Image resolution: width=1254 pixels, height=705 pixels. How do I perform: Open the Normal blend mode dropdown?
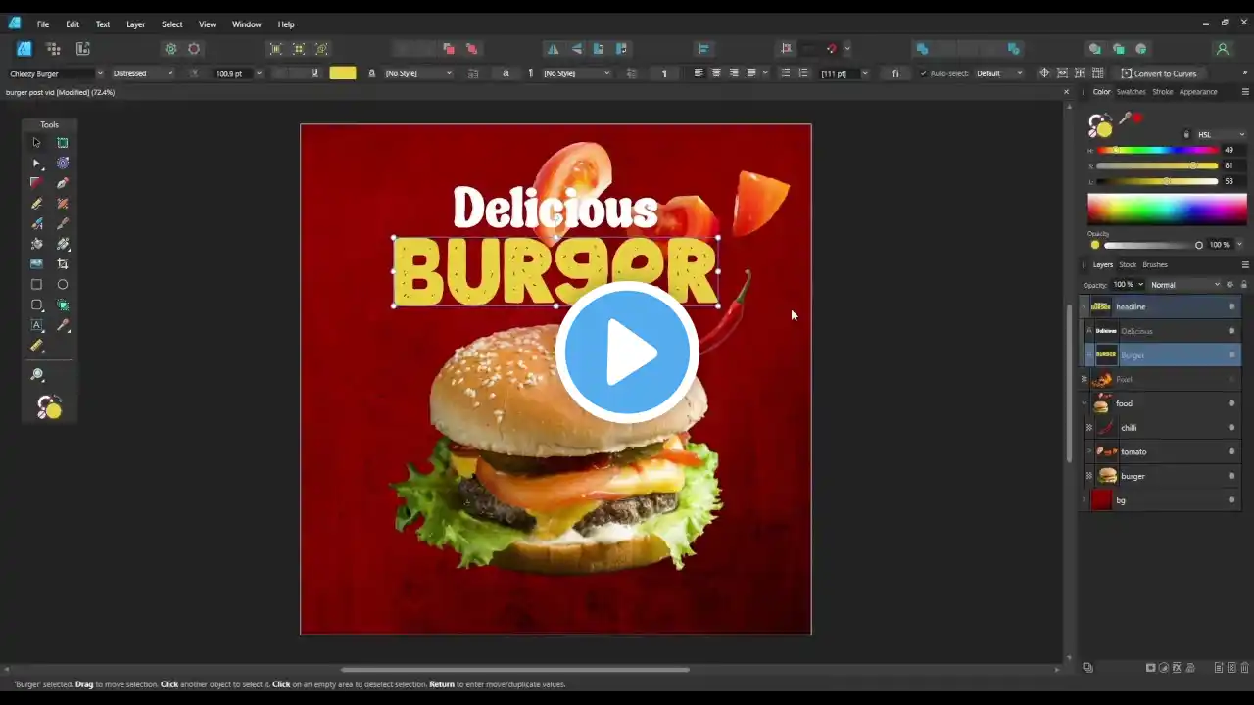point(1183,285)
